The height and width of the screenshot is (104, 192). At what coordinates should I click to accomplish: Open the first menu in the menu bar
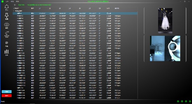pyautogui.click(x=7, y=1)
